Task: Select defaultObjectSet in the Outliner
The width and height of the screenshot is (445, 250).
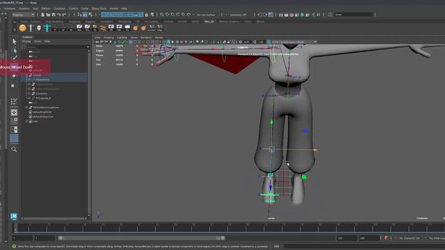Action: coord(43,117)
